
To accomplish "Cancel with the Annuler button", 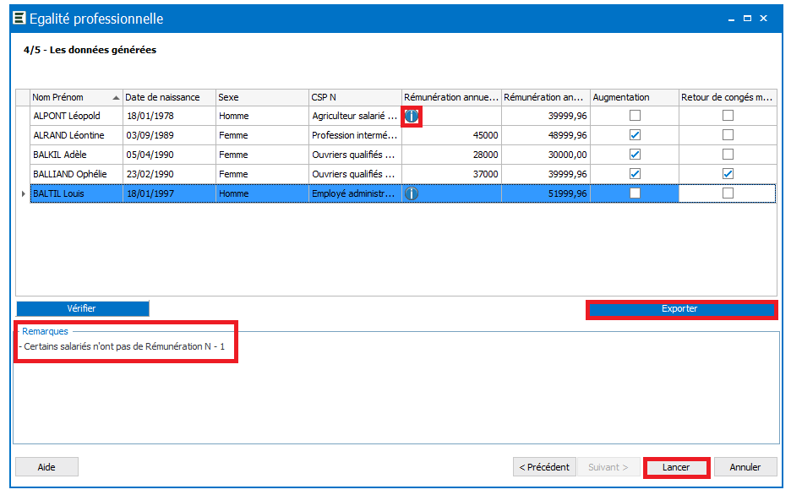I will 745,467.
